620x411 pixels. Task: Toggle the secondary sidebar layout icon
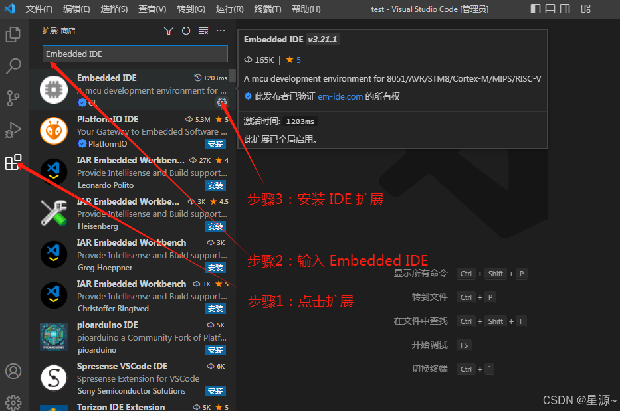[x=565, y=9]
